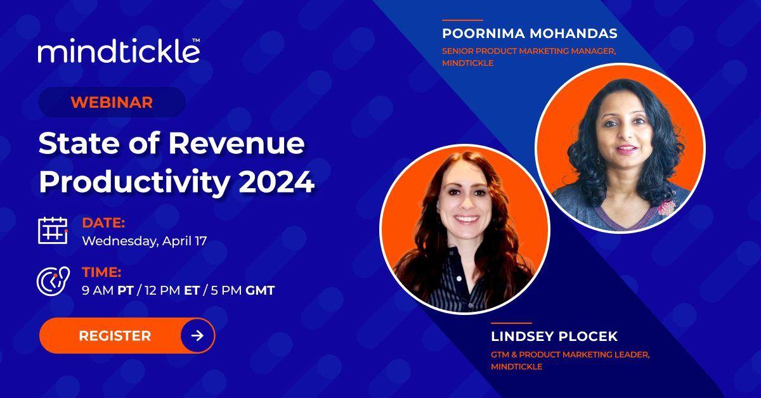The height and width of the screenshot is (398, 761).
Task: Click the clock icon next to Time
Action: [53, 280]
